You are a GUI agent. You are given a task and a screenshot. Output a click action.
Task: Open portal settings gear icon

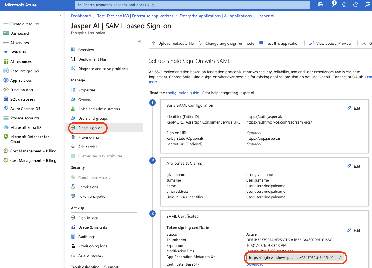344,5
